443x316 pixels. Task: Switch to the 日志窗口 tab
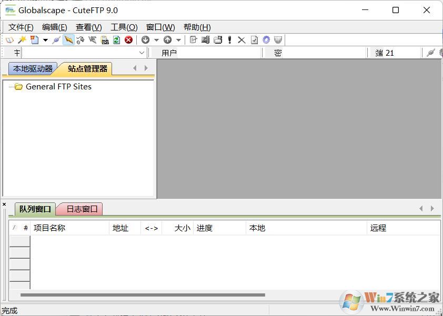[80, 209]
